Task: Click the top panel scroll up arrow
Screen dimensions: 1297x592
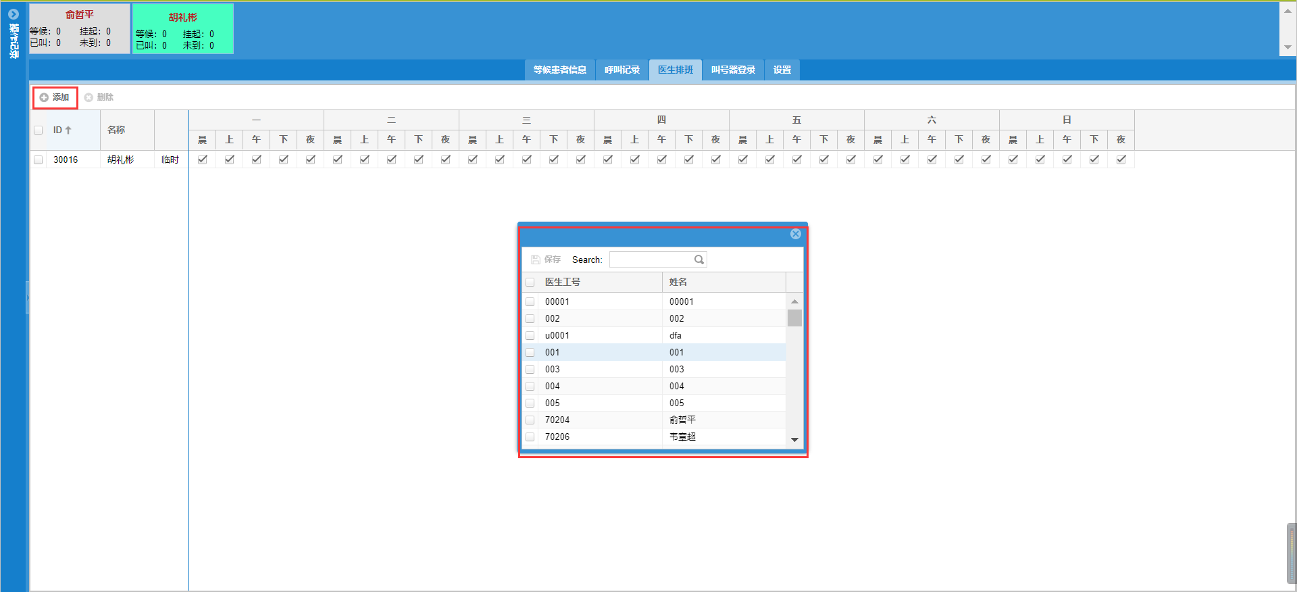Action: click(x=1288, y=11)
